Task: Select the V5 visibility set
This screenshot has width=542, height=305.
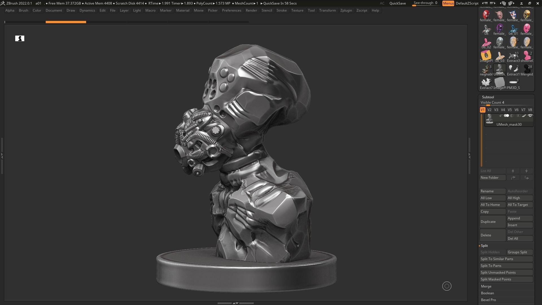Action: click(510, 110)
